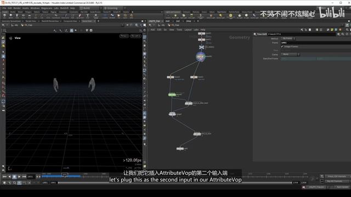Open parameter panel gear menu
Viewport: 351px width, 197px height.
[x=338, y=34]
